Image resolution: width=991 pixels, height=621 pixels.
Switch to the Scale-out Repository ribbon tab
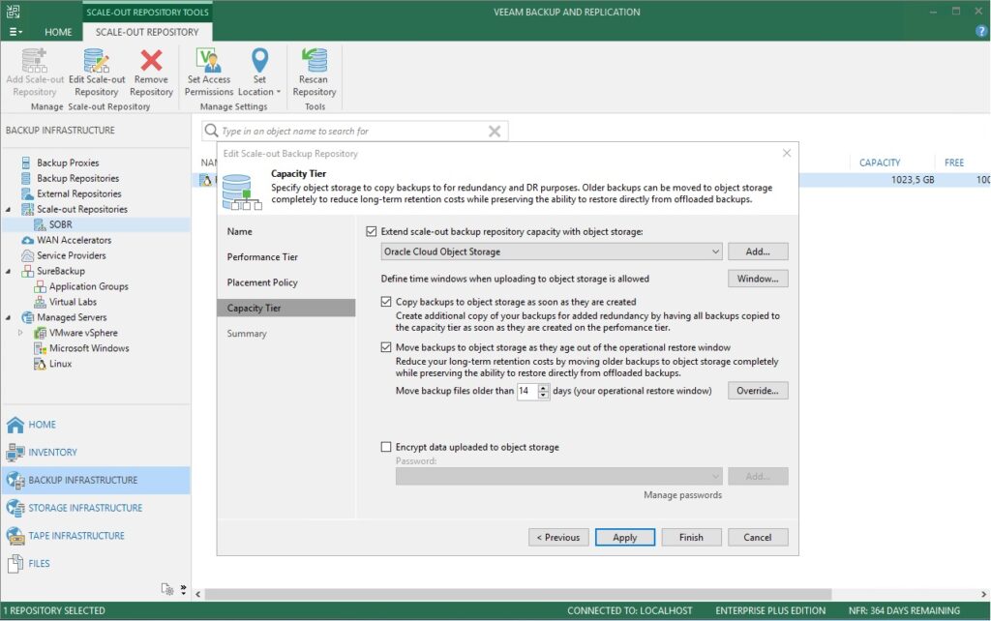147,32
